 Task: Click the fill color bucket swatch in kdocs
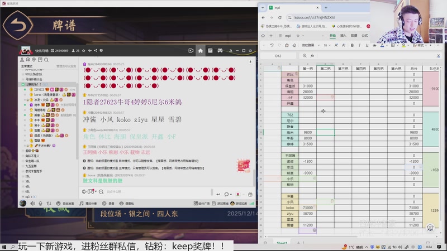point(403,45)
